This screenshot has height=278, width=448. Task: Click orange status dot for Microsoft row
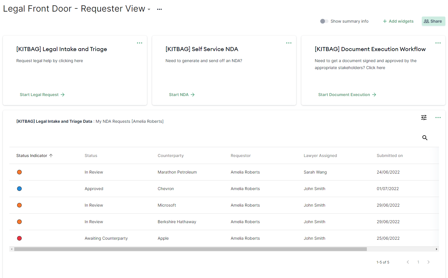coord(19,205)
